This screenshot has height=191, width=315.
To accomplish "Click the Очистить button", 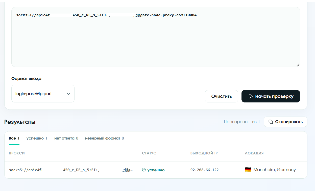I will (222, 96).
